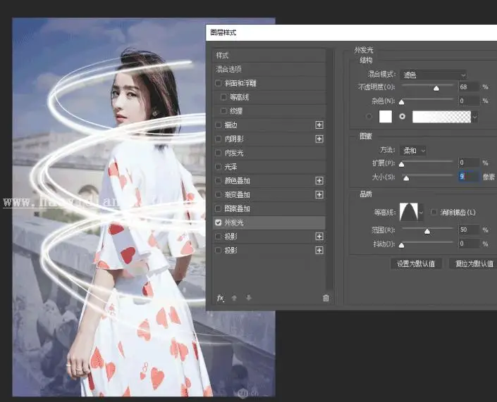Select the solid color radio button
The width and height of the screenshot is (497, 402).
369,116
